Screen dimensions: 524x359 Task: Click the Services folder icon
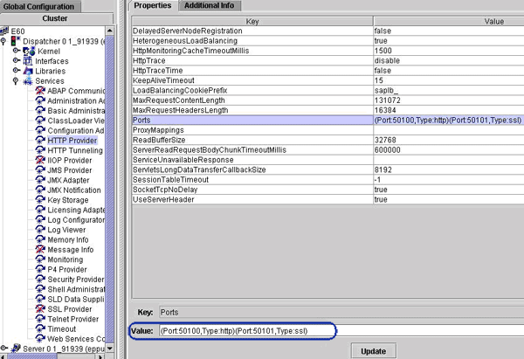28,81
